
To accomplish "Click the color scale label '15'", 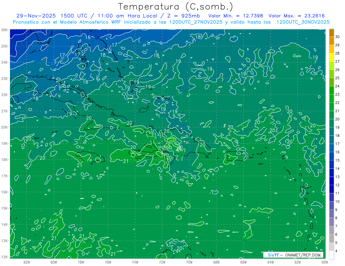I will coord(337,160).
